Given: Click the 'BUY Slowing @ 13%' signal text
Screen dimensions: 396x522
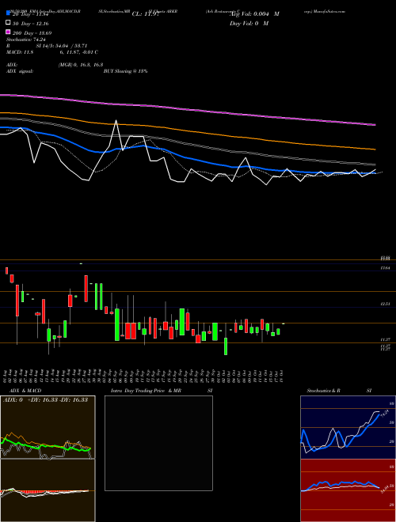Looking at the screenshot, I should [x=126, y=71].
